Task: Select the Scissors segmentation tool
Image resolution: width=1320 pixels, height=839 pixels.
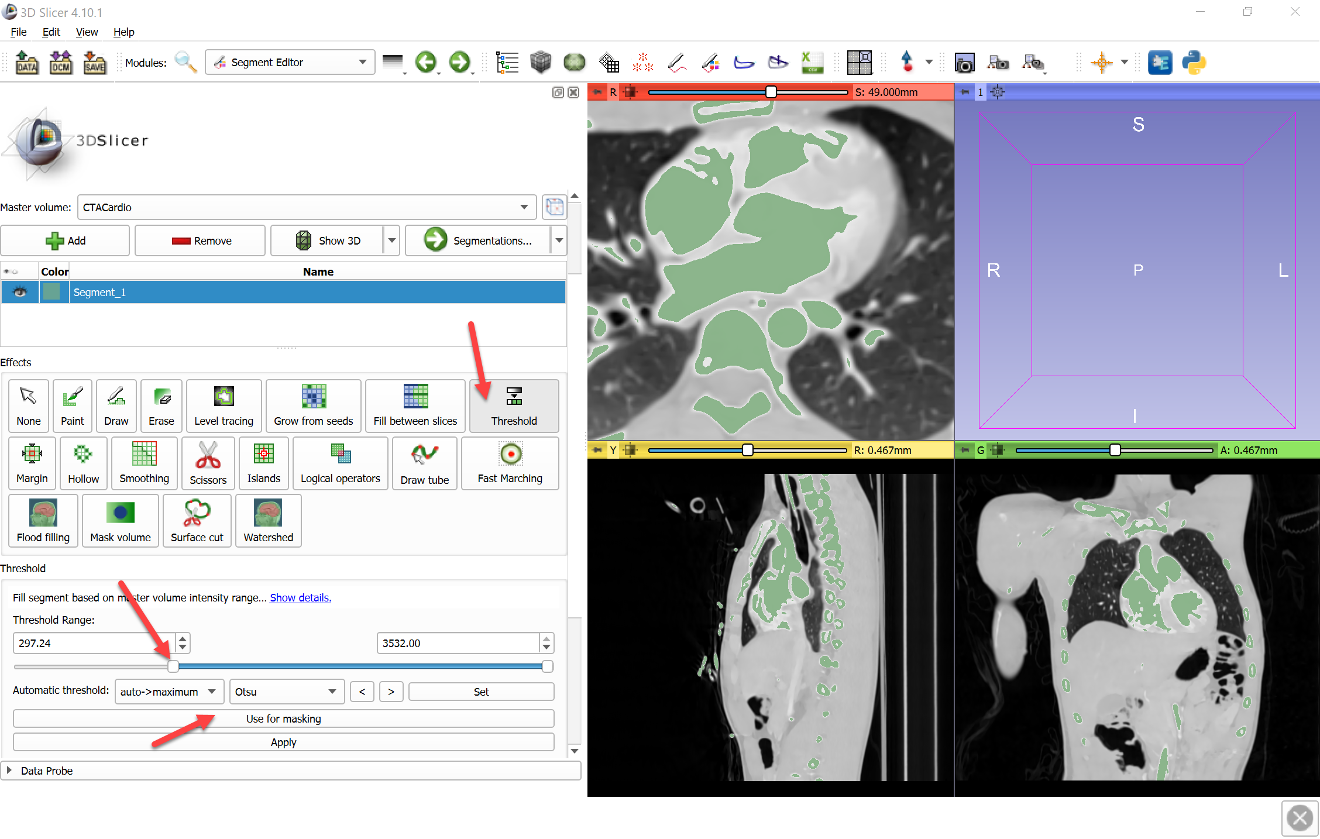Action: click(x=206, y=463)
